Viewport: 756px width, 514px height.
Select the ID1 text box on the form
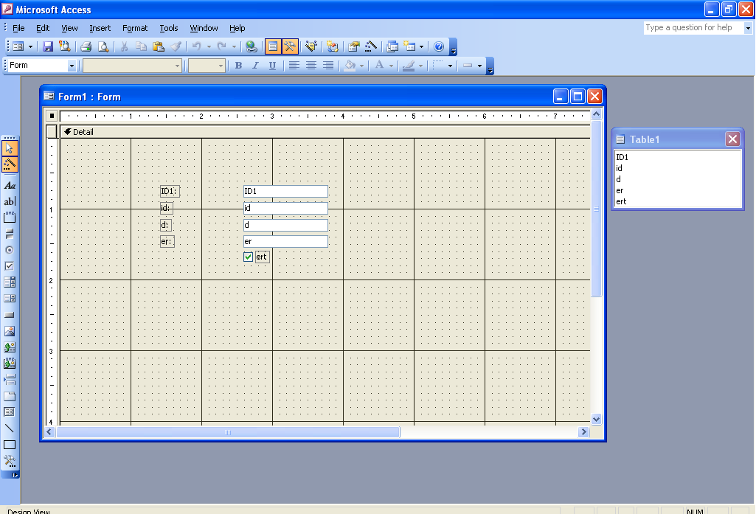[x=285, y=192]
